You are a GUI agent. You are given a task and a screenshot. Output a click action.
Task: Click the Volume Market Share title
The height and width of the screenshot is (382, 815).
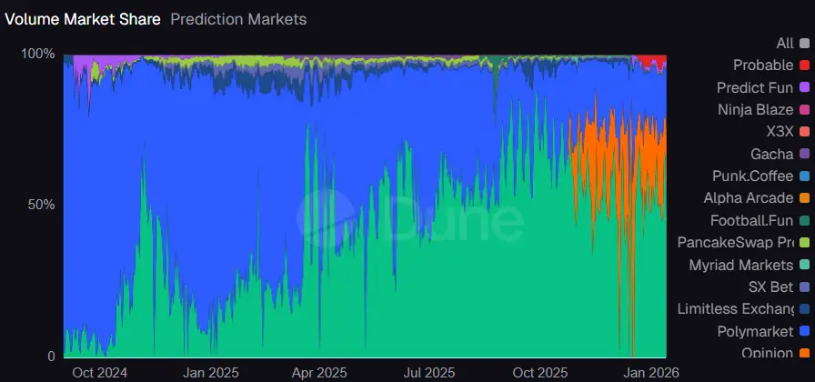point(83,20)
